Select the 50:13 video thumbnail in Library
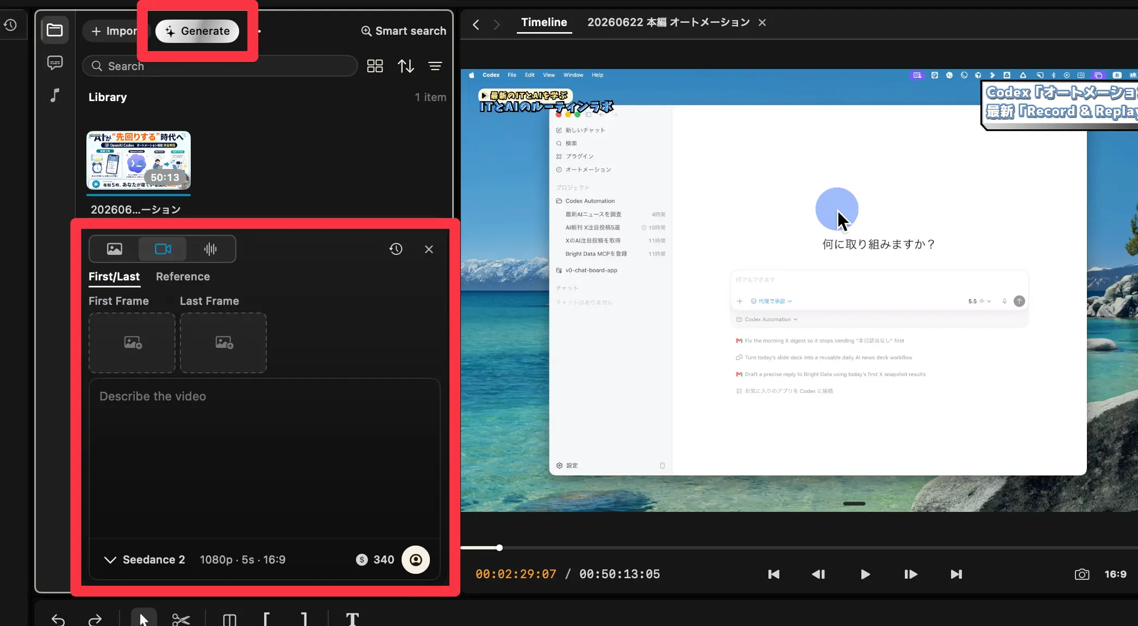The height and width of the screenshot is (626, 1138). coord(139,160)
